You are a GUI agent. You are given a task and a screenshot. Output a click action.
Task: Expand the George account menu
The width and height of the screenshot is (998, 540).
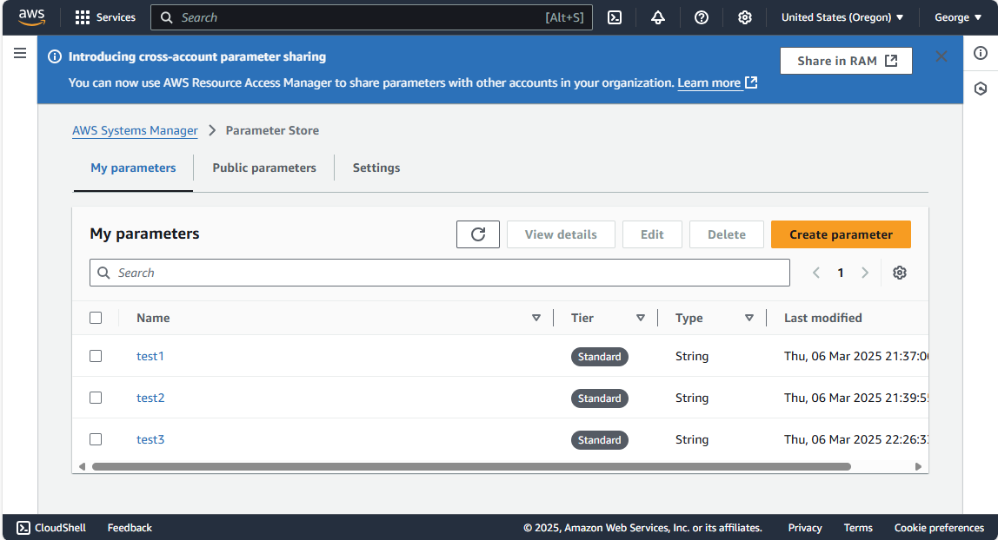(958, 17)
